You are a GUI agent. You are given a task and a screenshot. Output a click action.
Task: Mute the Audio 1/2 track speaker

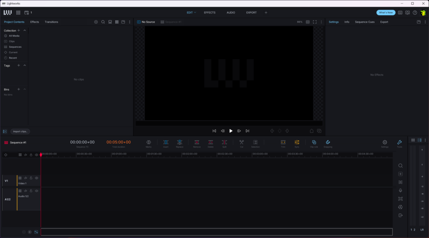tap(36, 191)
